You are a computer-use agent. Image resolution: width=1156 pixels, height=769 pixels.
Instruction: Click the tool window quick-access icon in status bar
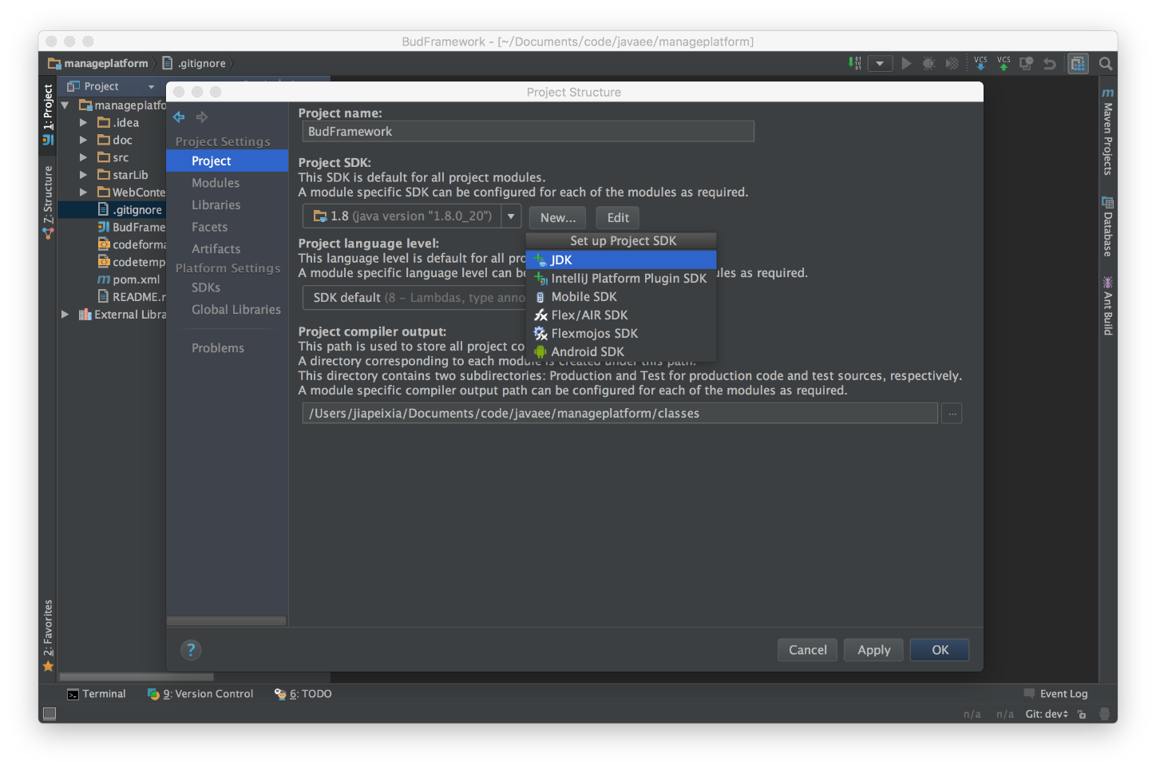49,714
